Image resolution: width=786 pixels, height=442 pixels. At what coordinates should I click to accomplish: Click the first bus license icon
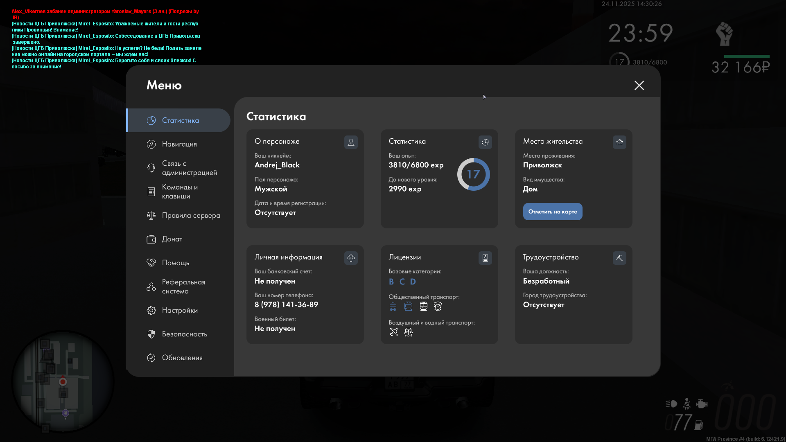(393, 307)
